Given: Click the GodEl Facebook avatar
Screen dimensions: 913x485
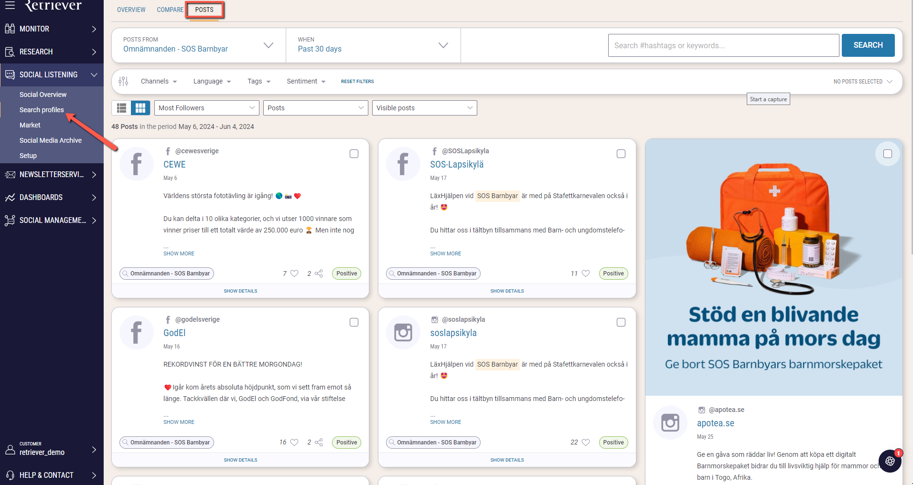Looking at the screenshot, I should tap(137, 332).
